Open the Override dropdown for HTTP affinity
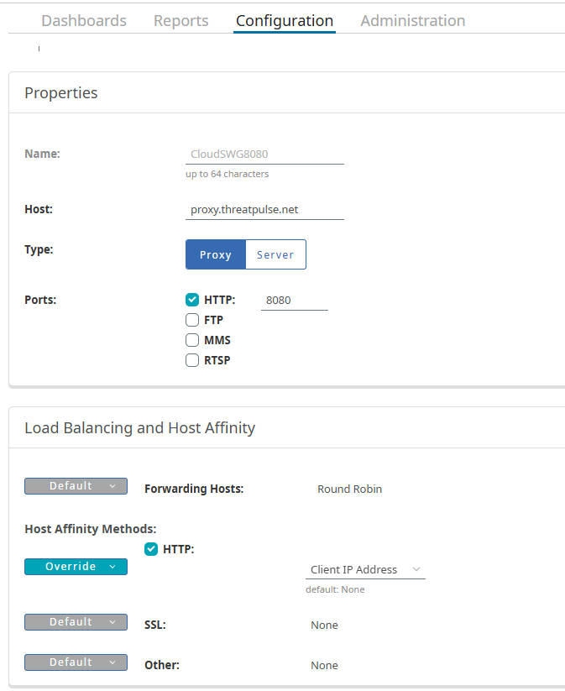The image size is (565, 691). (76, 567)
